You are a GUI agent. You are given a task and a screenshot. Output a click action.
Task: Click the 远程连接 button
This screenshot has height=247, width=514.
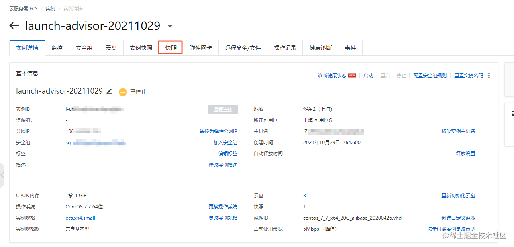[x=223, y=109]
